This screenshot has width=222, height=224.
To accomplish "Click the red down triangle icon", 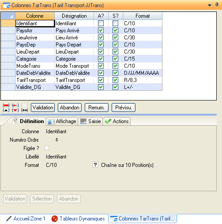I will point(15,110).
